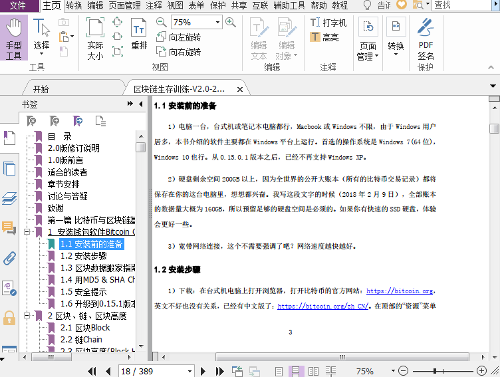Switch to the Convert (转换) ribbon tab
The image size is (500, 377).
[74, 5]
